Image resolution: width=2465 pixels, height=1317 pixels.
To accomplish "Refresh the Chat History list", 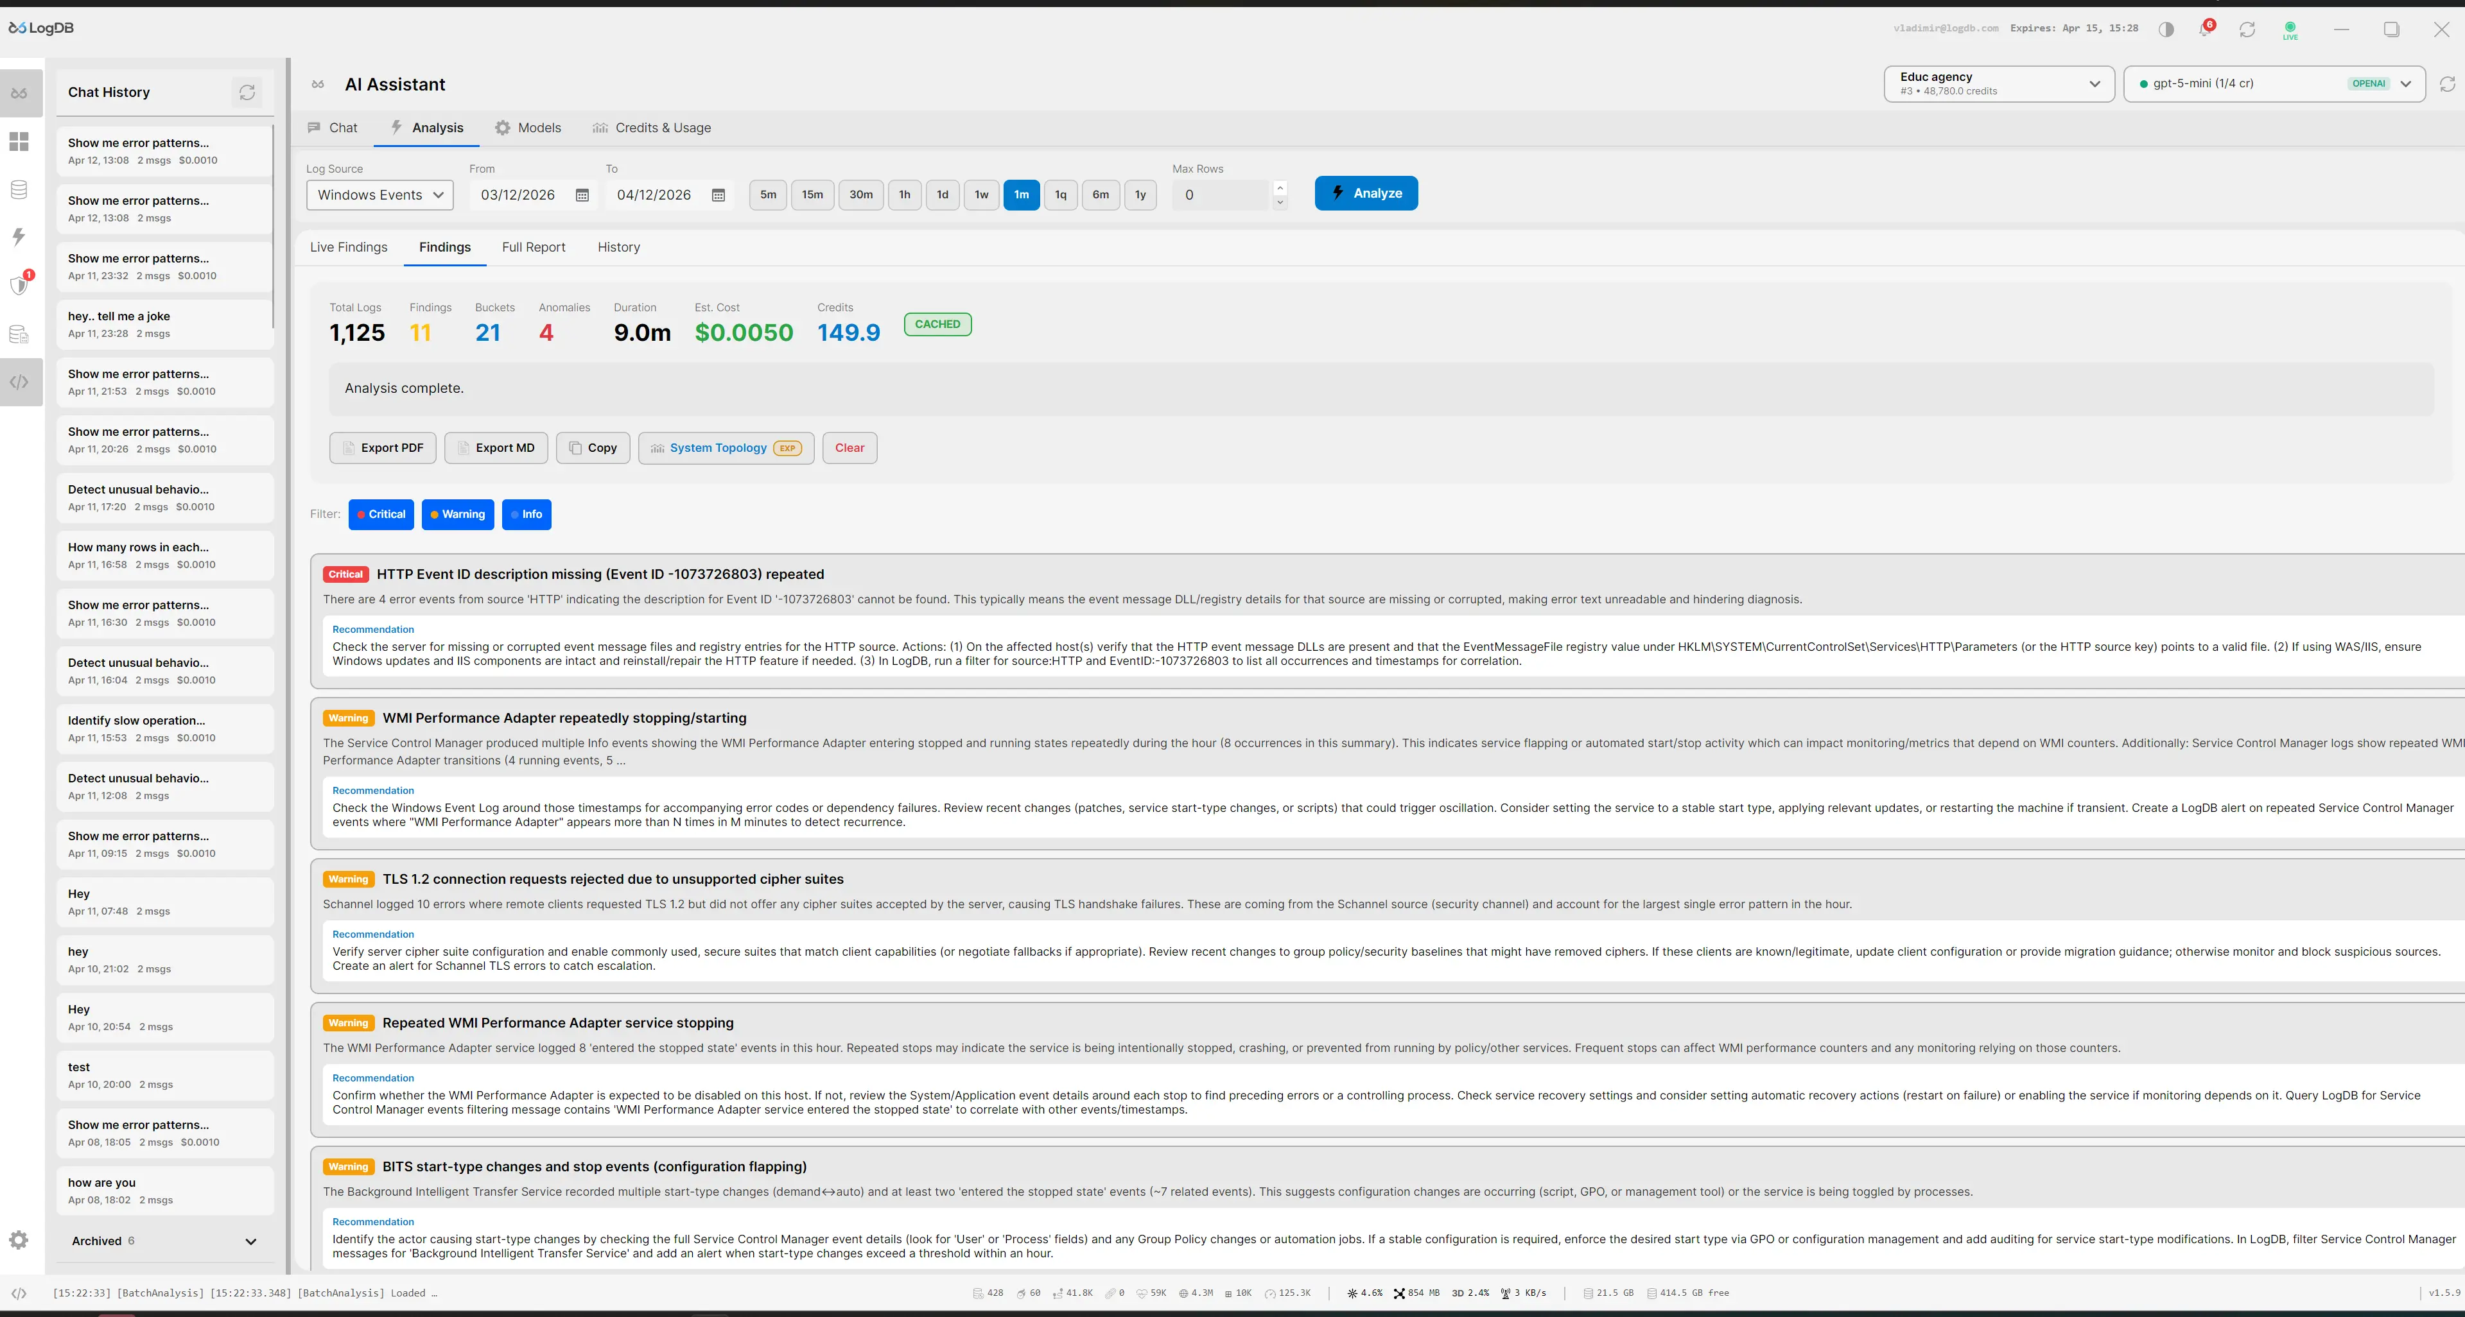I will pyautogui.click(x=247, y=93).
